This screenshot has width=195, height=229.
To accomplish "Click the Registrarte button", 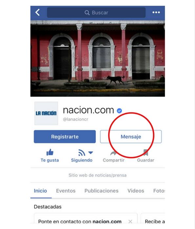I will (x=65, y=136).
